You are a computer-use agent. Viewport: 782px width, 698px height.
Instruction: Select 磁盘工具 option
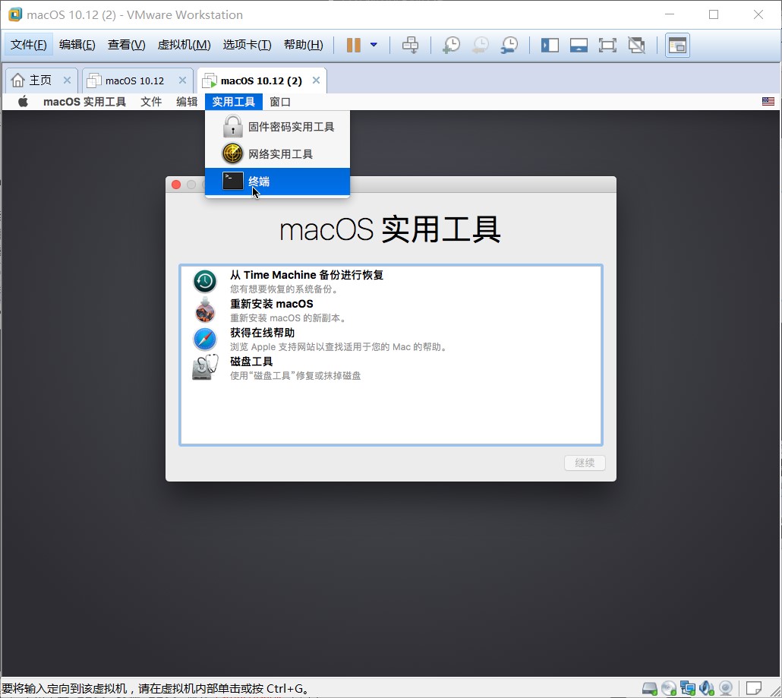point(390,368)
